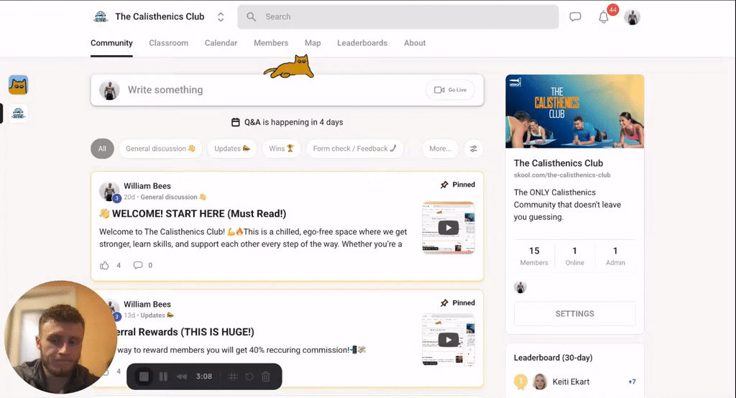The image size is (736, 398).
Task: Click the Search input field
Action: click(x=398, y=17)
